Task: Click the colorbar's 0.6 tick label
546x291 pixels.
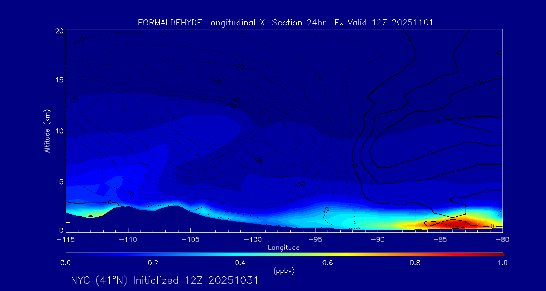Action: pyautogui.click(x=328, y=263)
